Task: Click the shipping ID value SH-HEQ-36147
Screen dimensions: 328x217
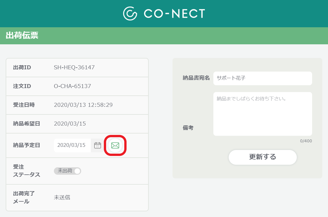Action: click(x=74, y=67)
